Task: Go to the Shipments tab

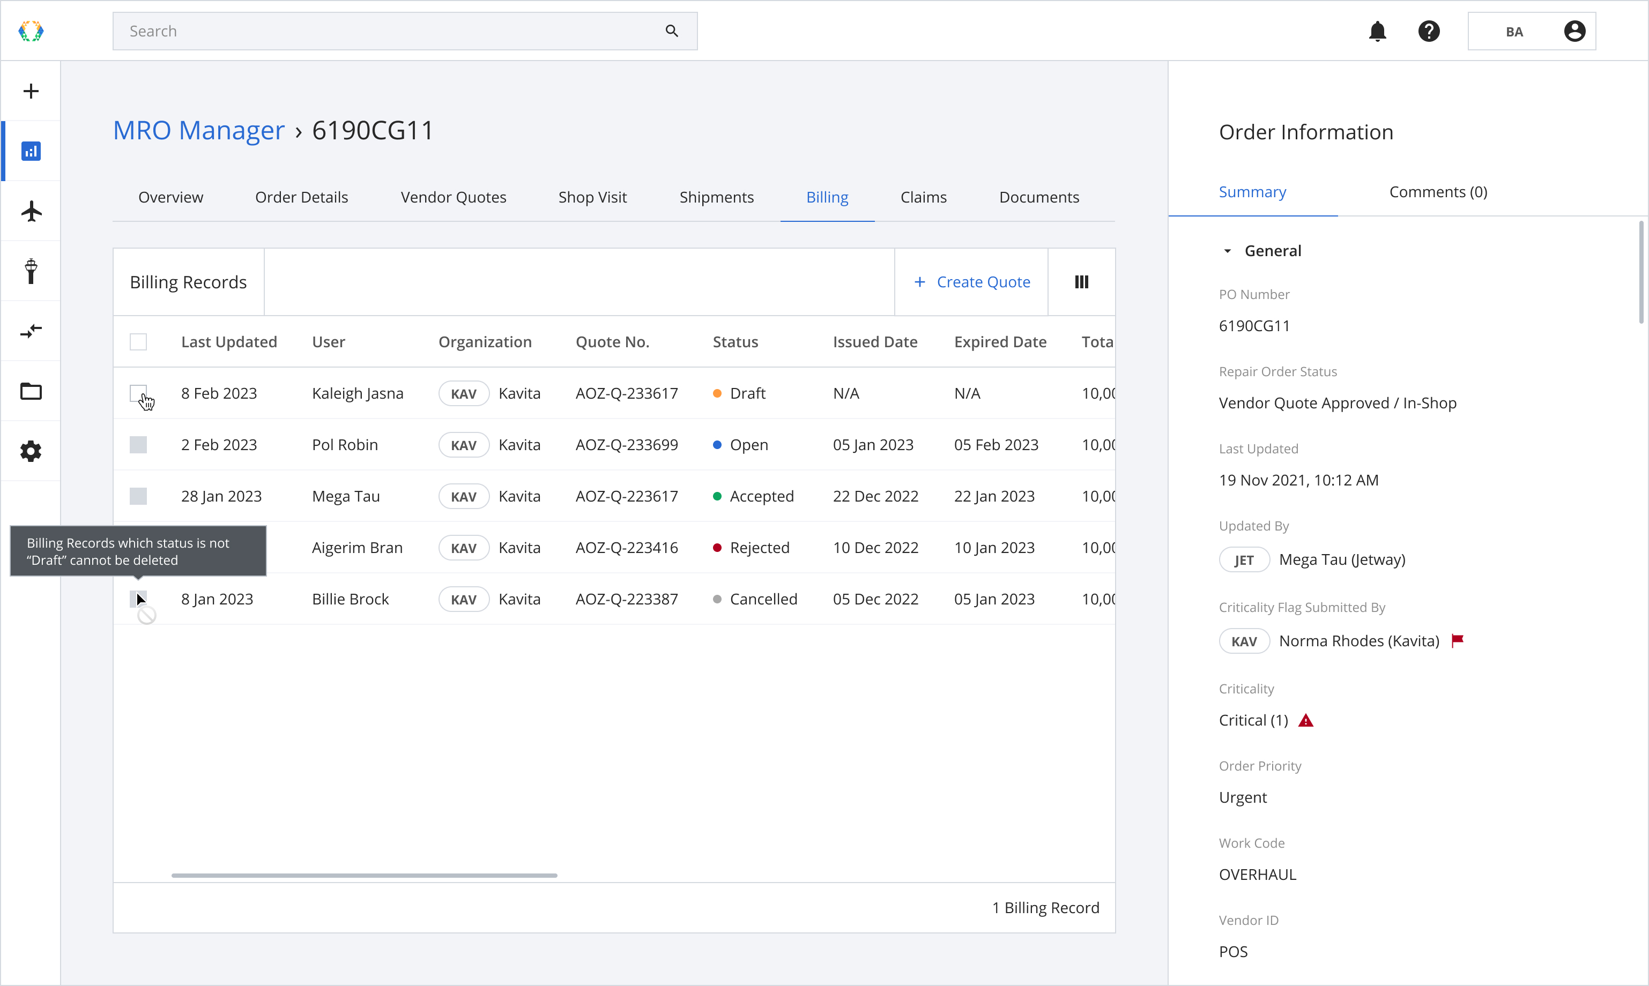Action: tap(717, 197)
